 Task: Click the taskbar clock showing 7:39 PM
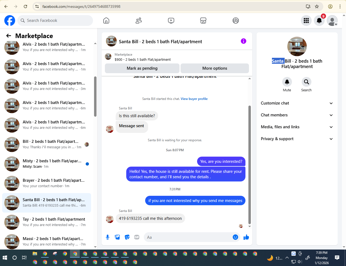pyautogui.click(x=322, y=258)
